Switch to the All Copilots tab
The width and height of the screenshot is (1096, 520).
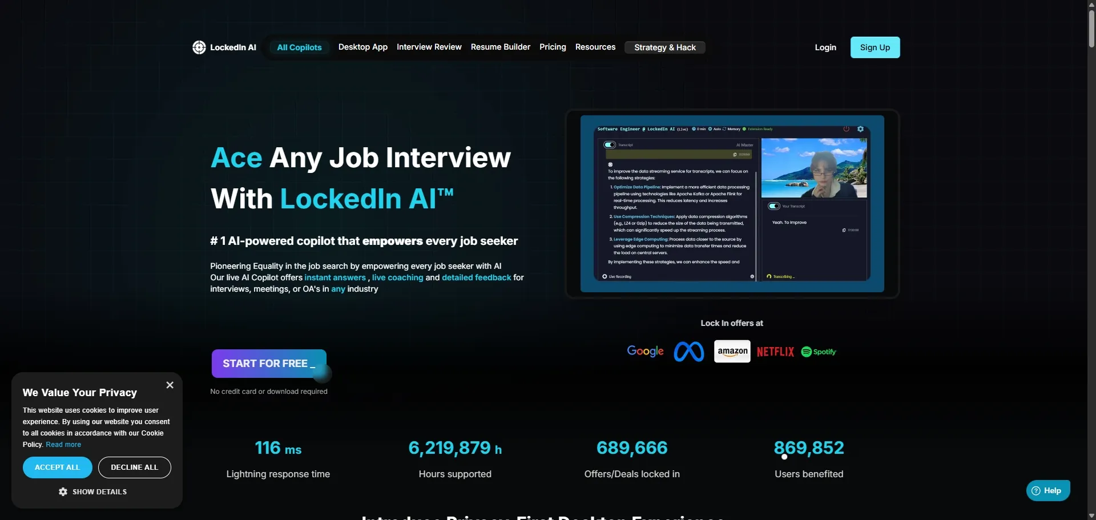(299, 47)
